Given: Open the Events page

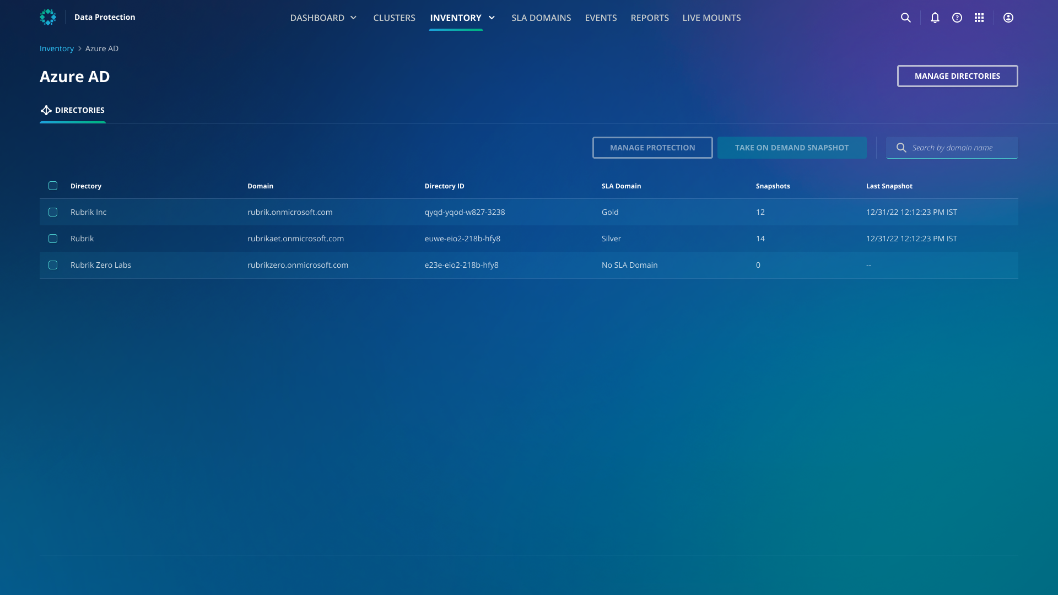Looking at the screenshot, I should pos(601,18).
